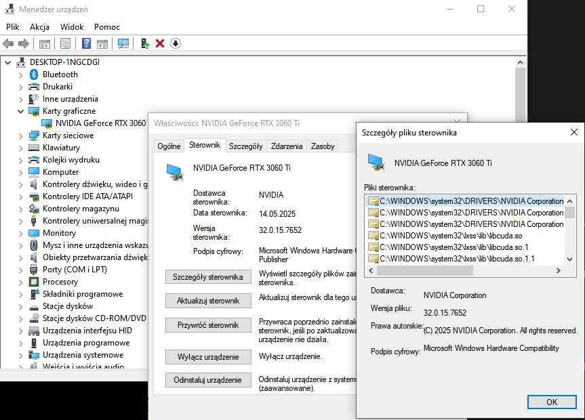Open the Widok menu
The width and height of the screenshot is (585, 420).
[x=72, y=27]
